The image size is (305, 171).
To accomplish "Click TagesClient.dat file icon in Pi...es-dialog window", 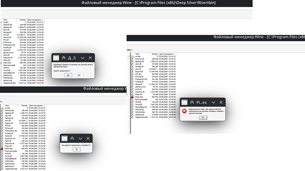I will (132, 117).
